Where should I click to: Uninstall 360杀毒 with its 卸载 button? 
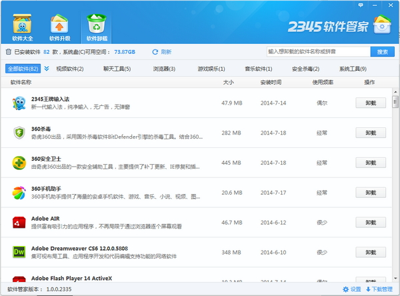[371, 133]
